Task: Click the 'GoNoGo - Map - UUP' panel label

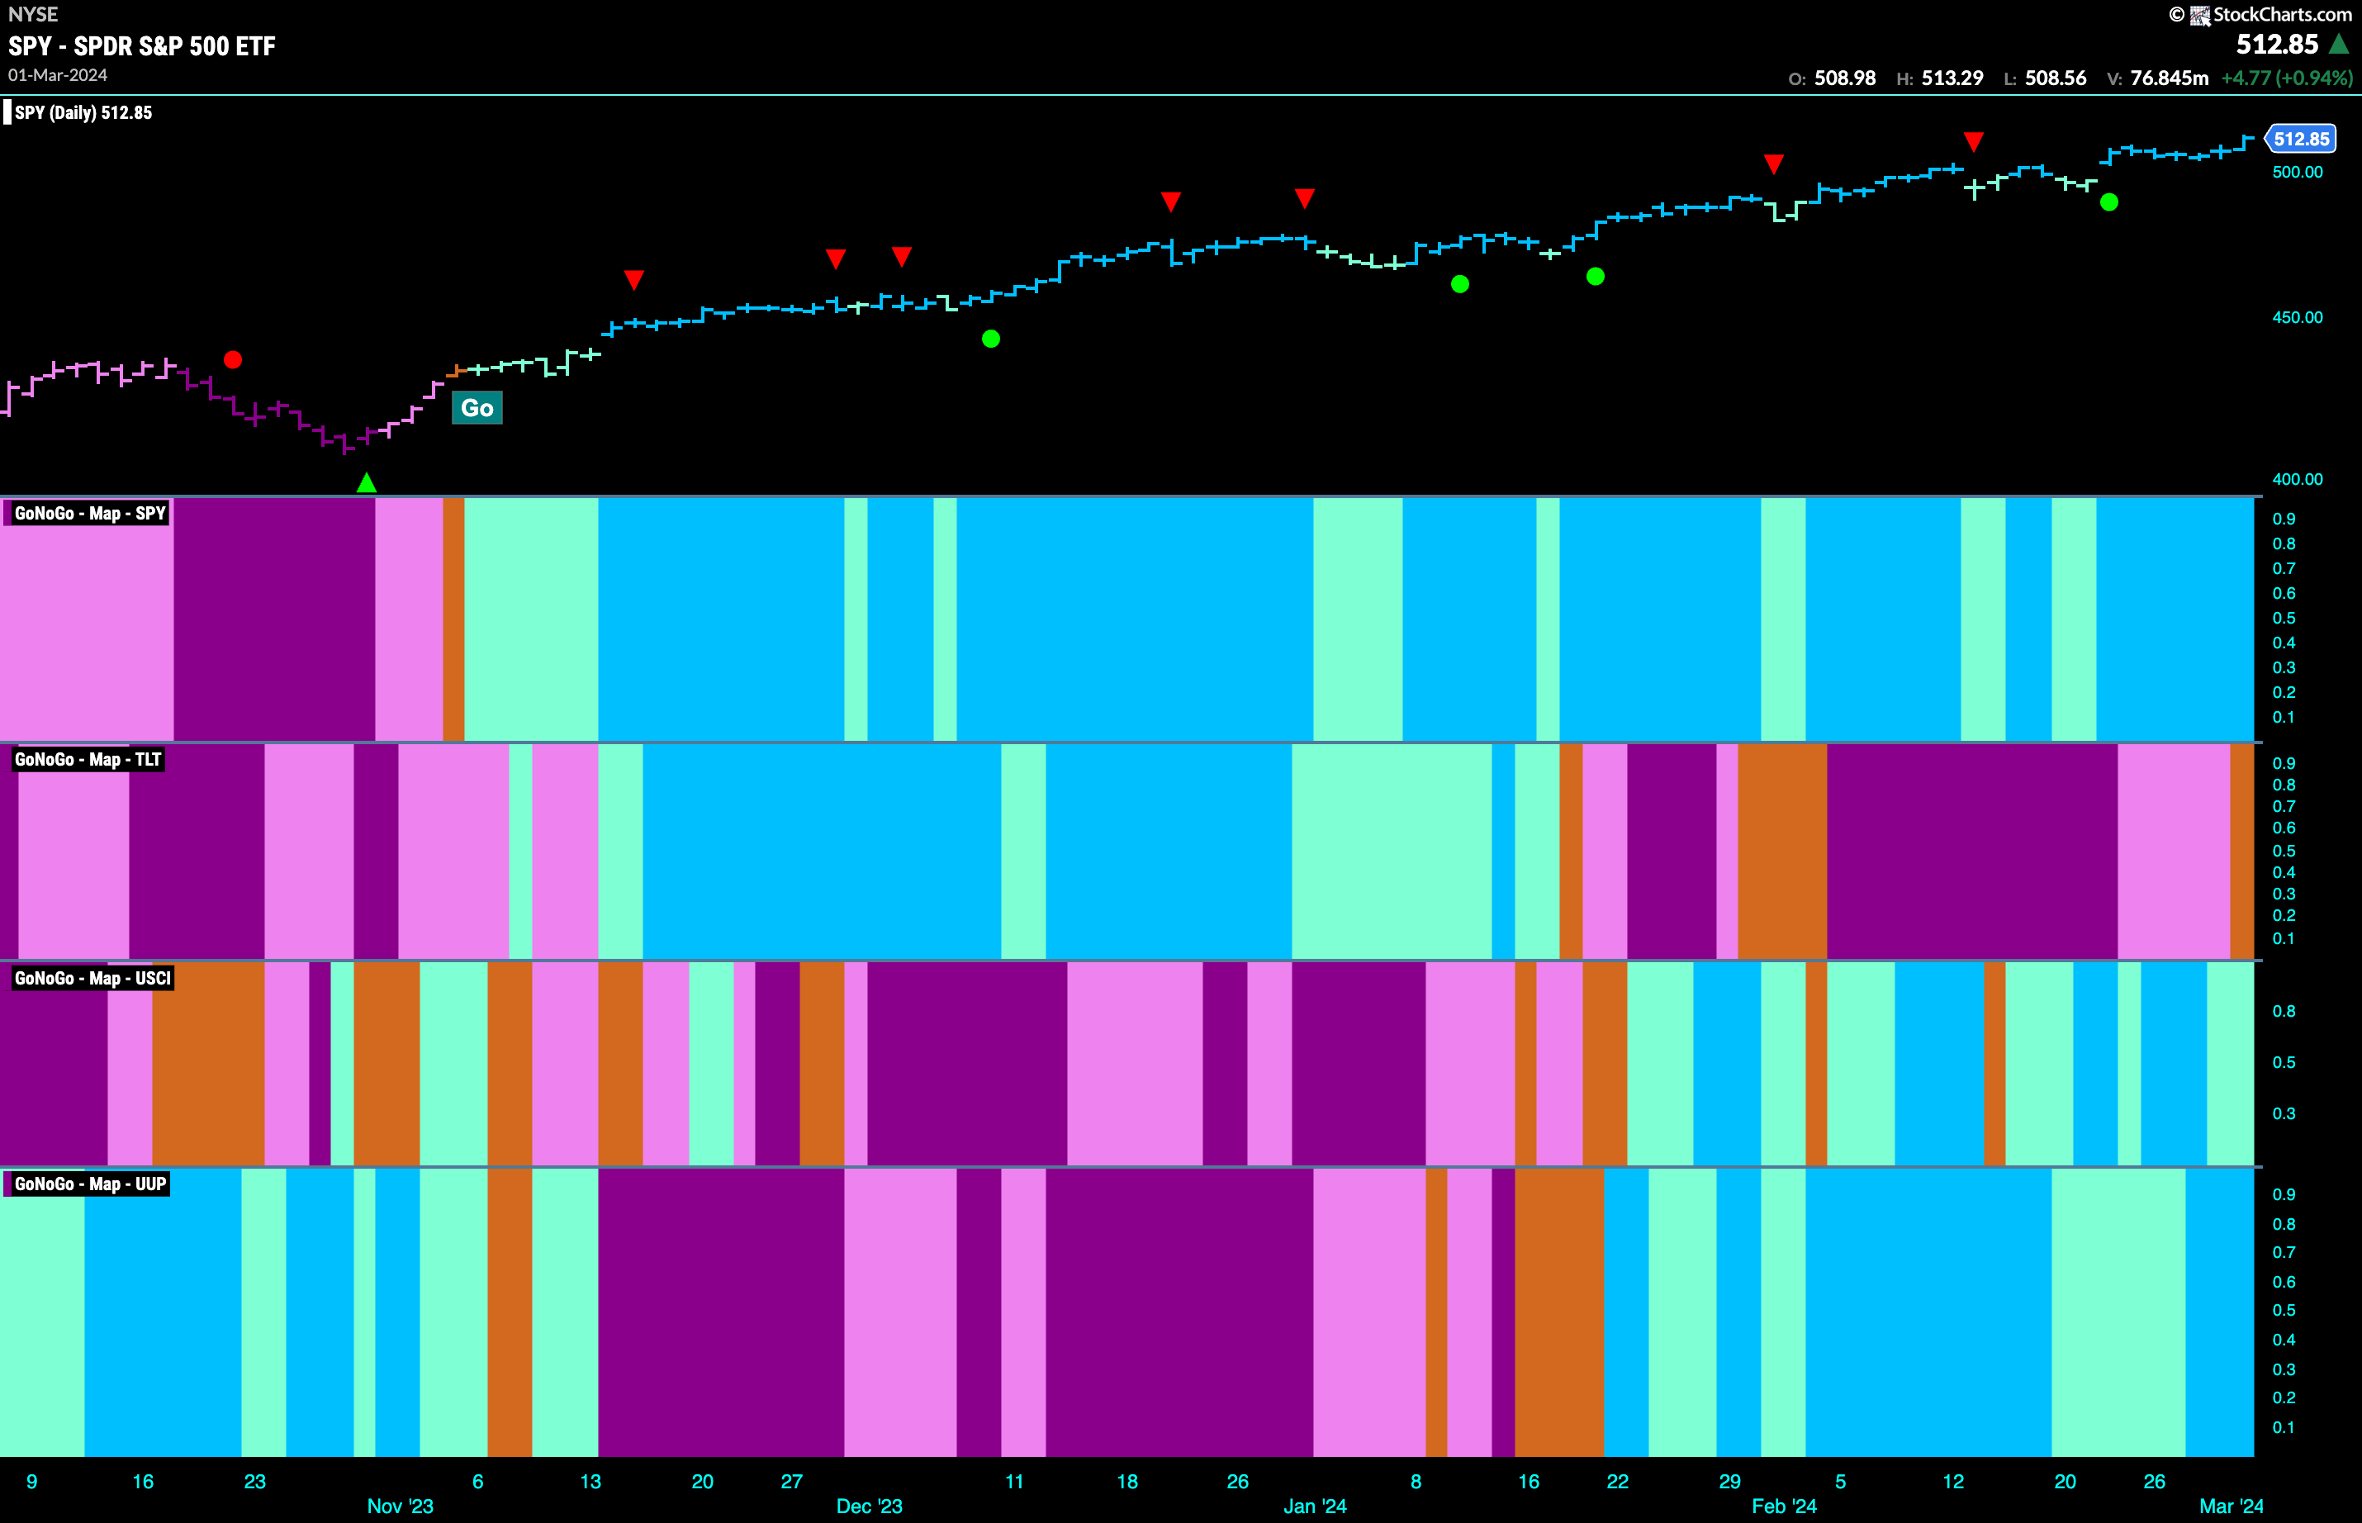Action: coord(89,1184)
